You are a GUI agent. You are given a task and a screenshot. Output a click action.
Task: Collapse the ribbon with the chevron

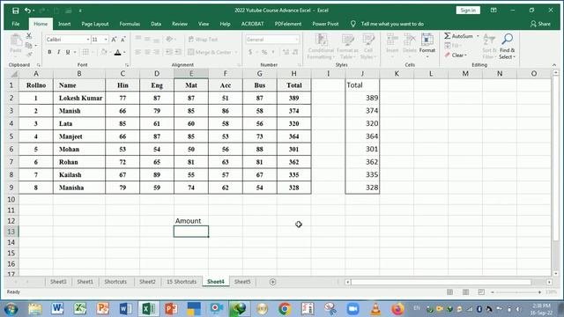pos(554,64)
